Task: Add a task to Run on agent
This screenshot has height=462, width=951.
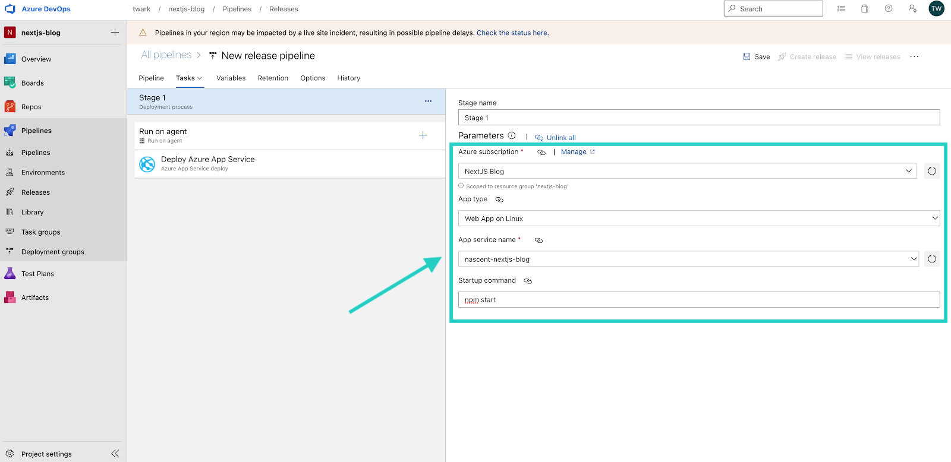Action: pyautogui.click(x=423, y=135)
